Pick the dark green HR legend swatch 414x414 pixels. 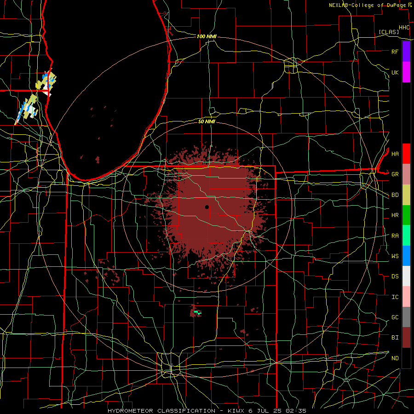406,215
